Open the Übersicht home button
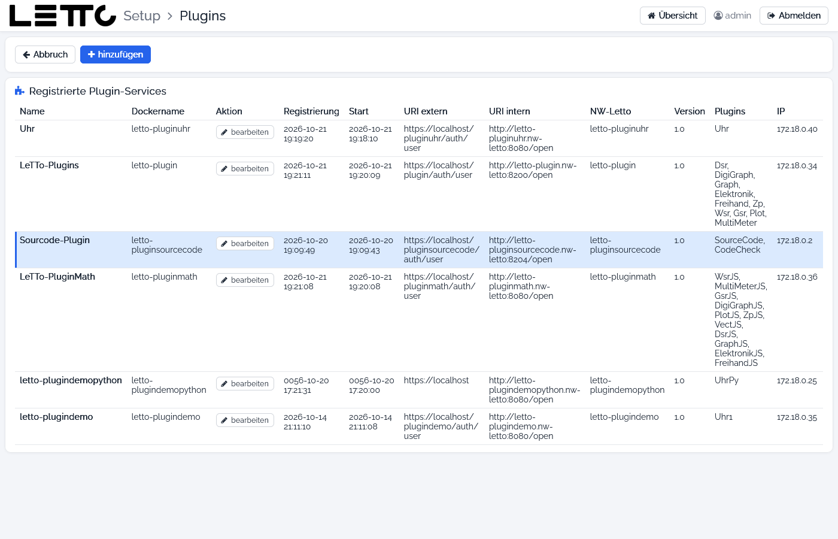The image size is (838, 539). coord(673,16)
